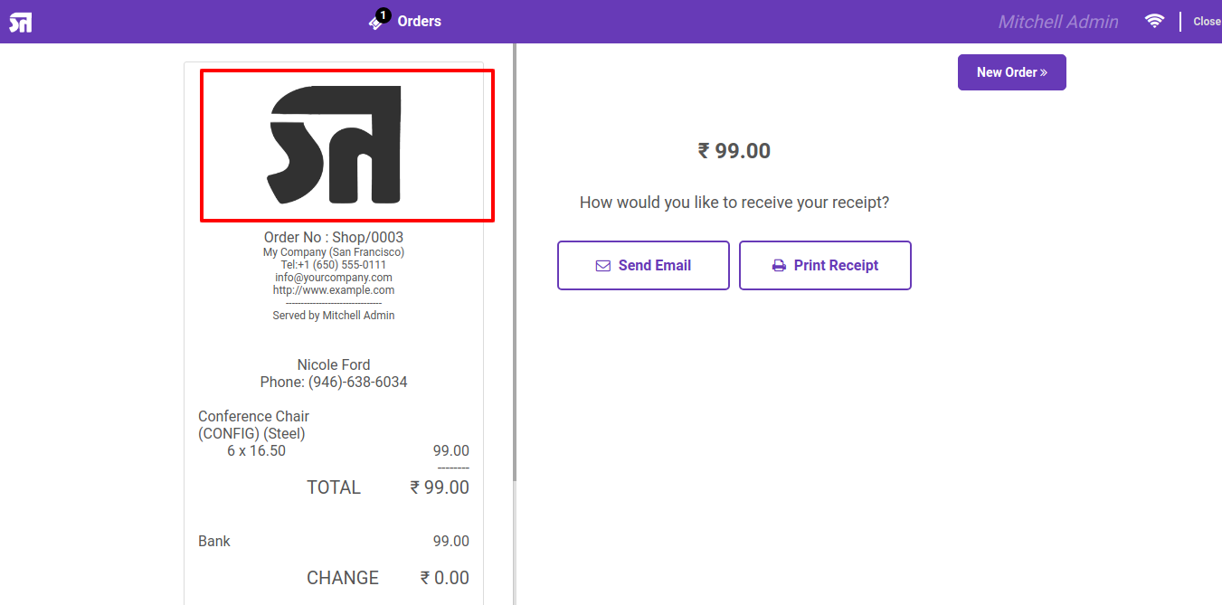Check the wifi connection status icon
Screen dimensions: 1222x605
click(x=1154, y=21)
